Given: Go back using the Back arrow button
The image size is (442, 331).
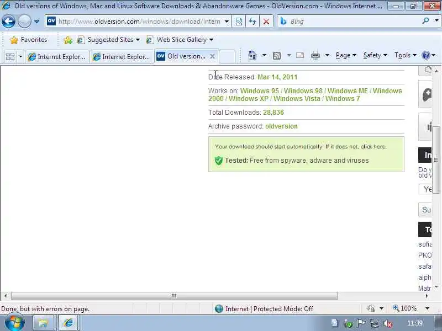Looking at the screenshot, I should [x=8, y=21].
